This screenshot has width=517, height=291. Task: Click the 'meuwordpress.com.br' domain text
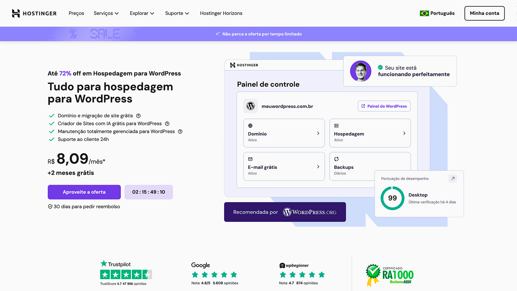pos(287,106)
